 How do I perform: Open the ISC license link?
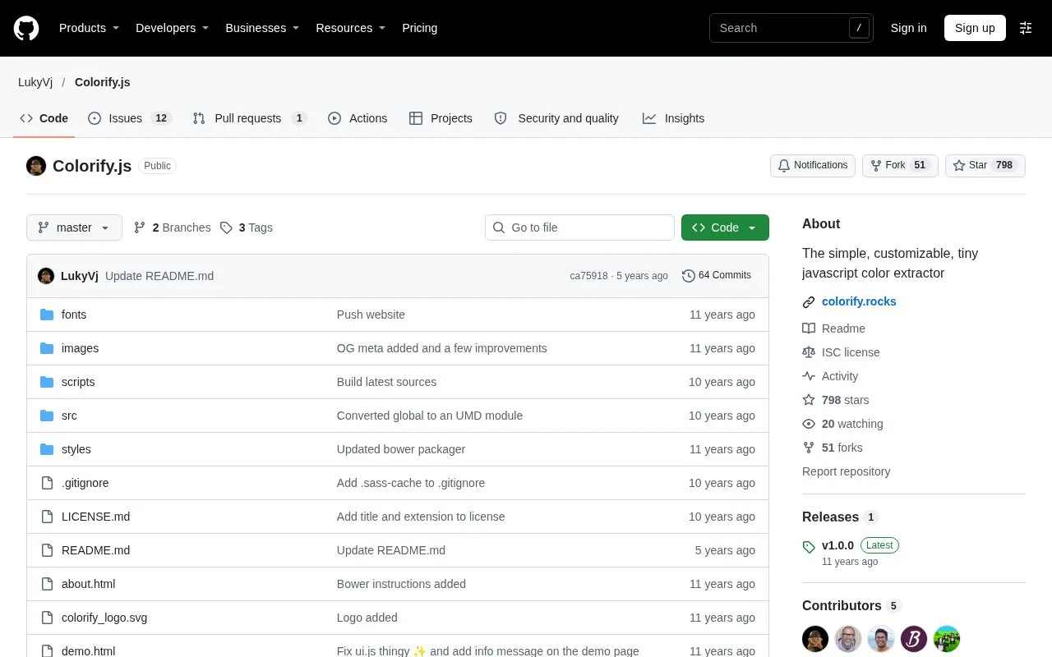(842, 352)
